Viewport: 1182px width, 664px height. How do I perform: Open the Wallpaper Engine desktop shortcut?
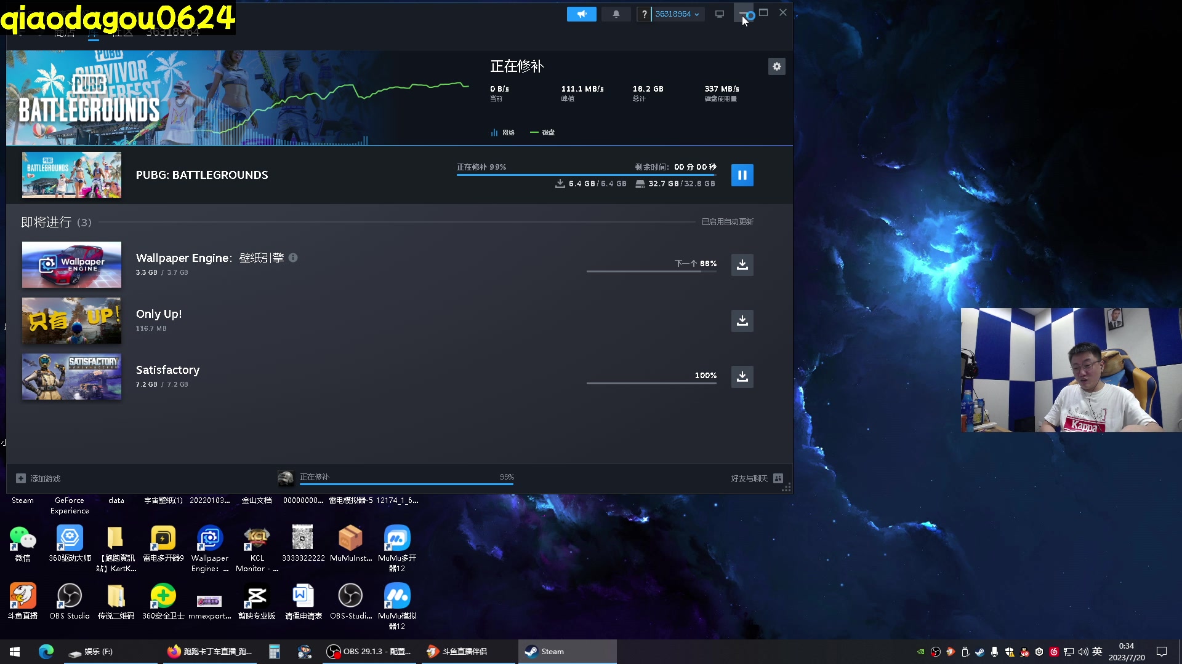pyautogui.click(x=210, y=549)
